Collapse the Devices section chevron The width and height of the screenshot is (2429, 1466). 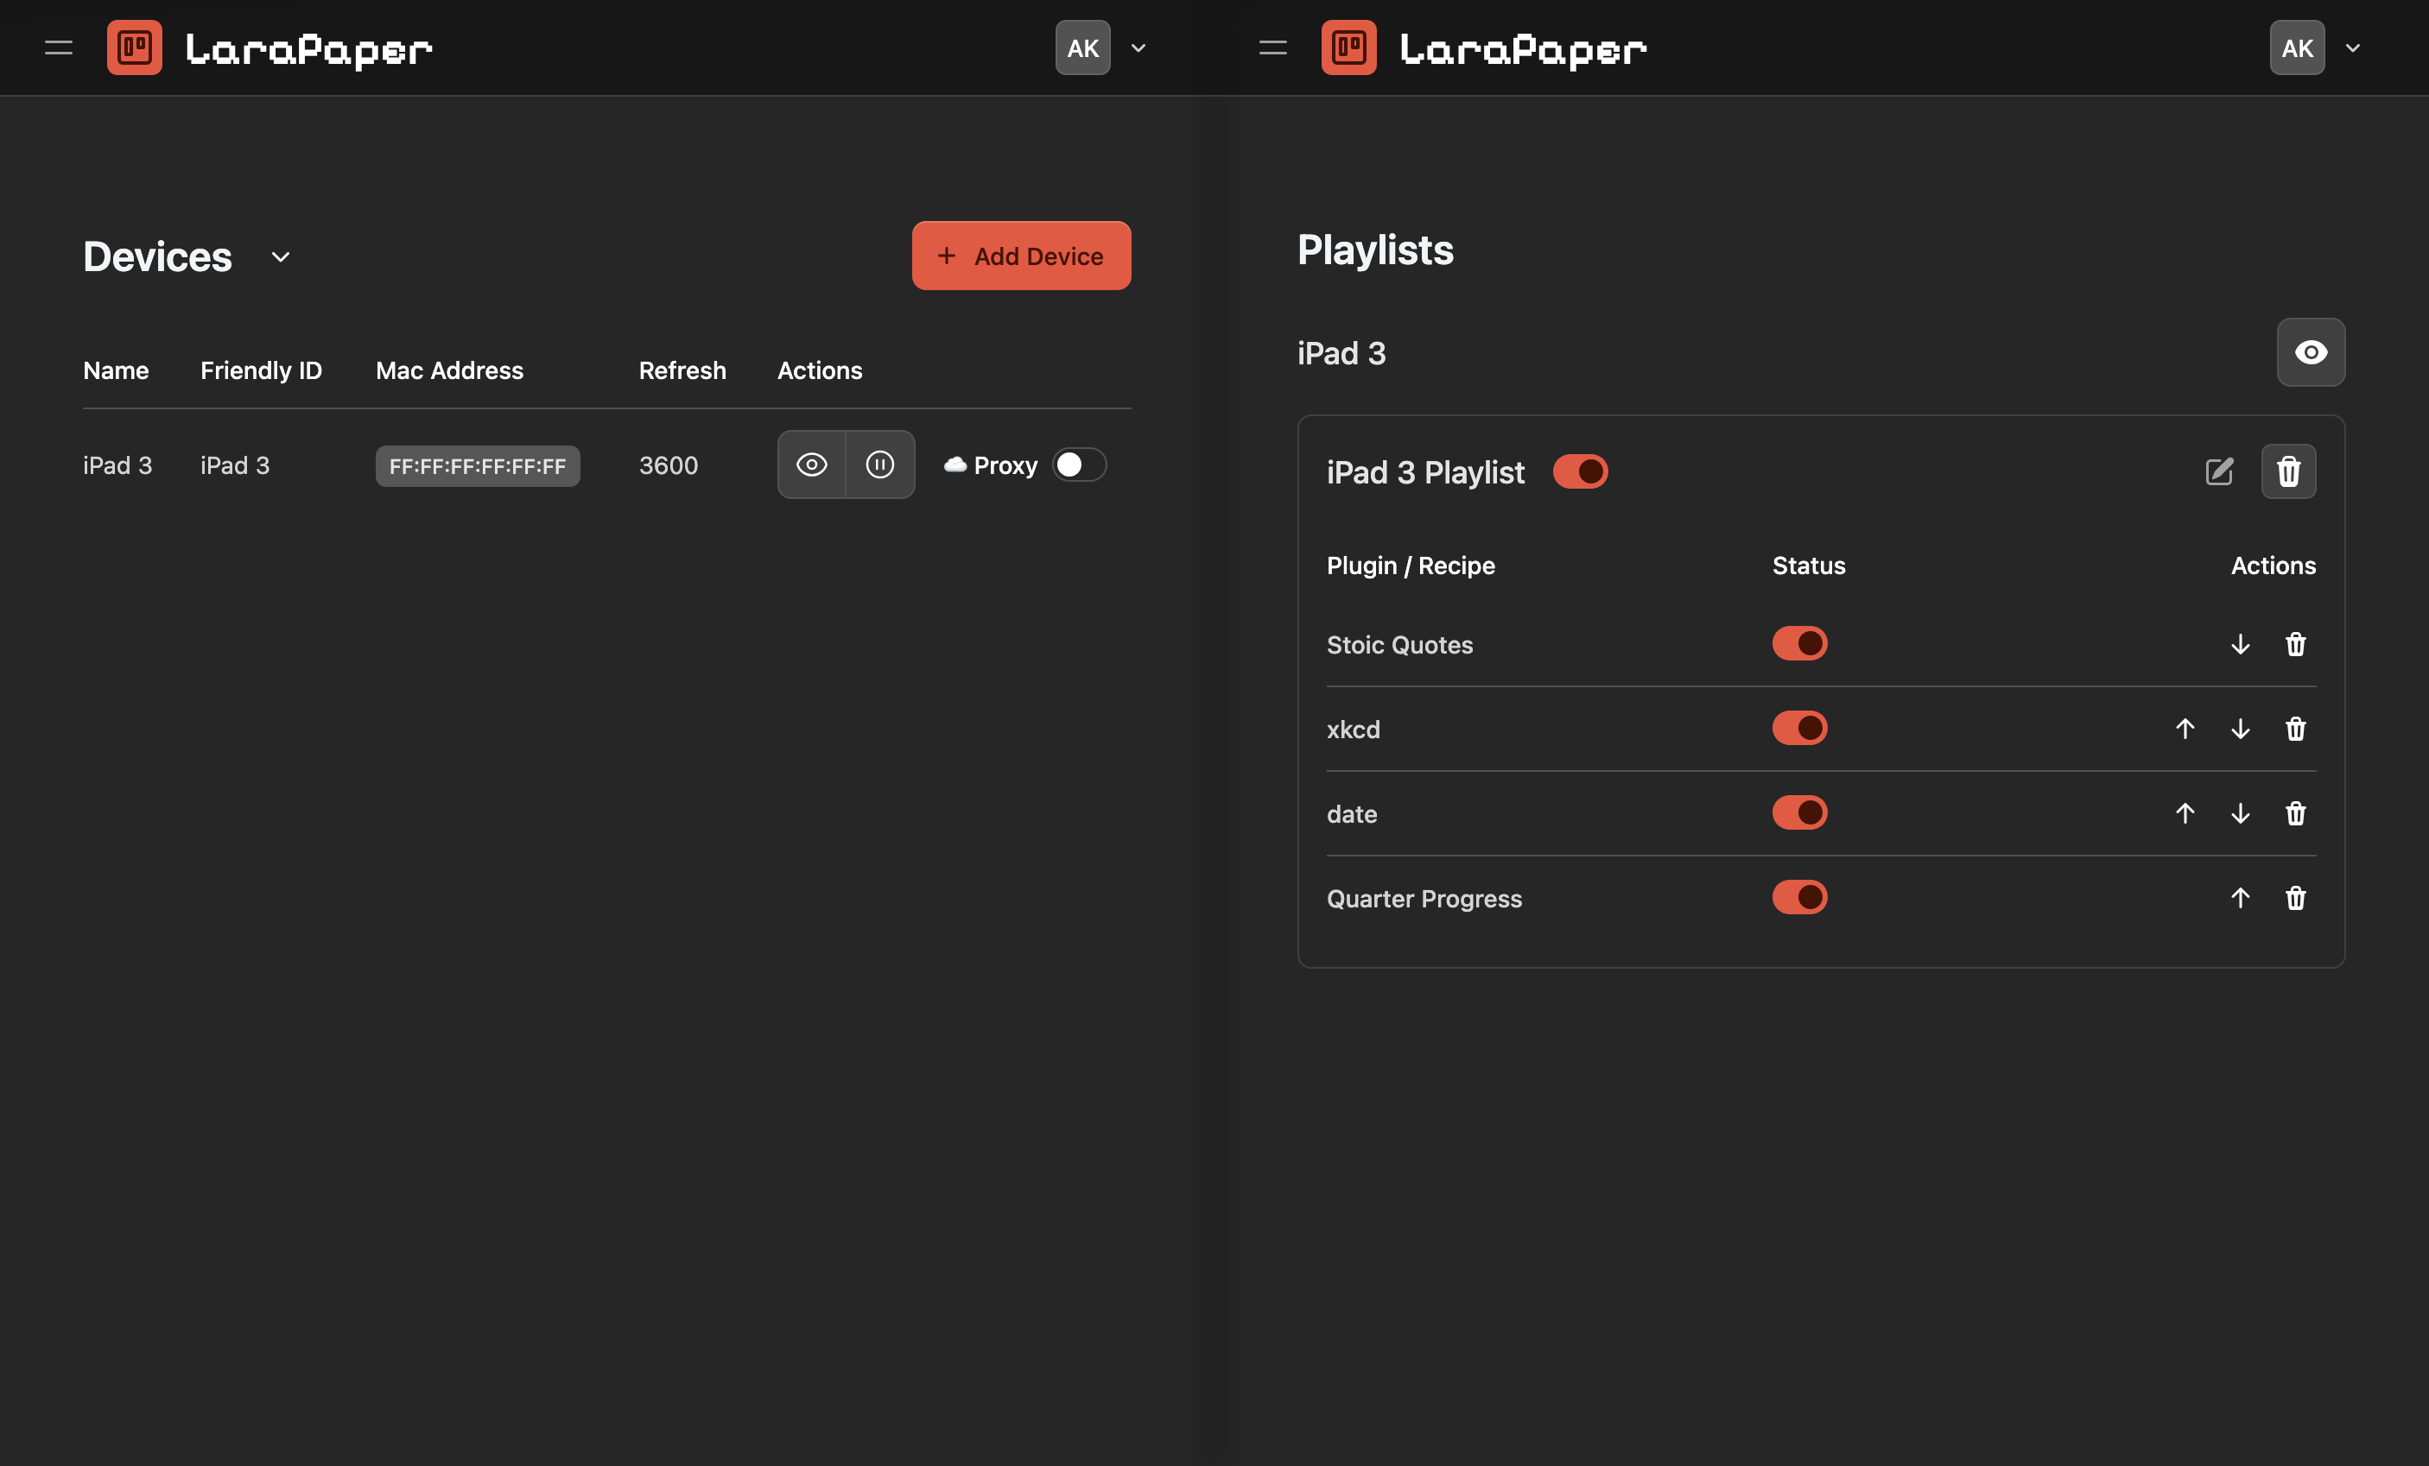click(279, 257)
